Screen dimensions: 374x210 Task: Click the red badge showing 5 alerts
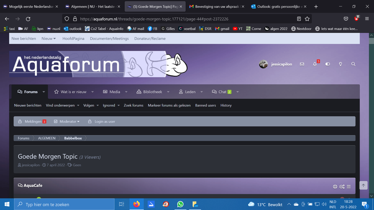pos(318,61)
